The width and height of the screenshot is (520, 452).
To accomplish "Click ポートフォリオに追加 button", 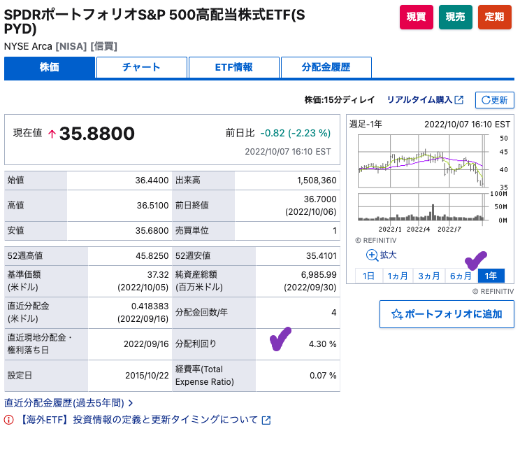I will tap(447, 314).
